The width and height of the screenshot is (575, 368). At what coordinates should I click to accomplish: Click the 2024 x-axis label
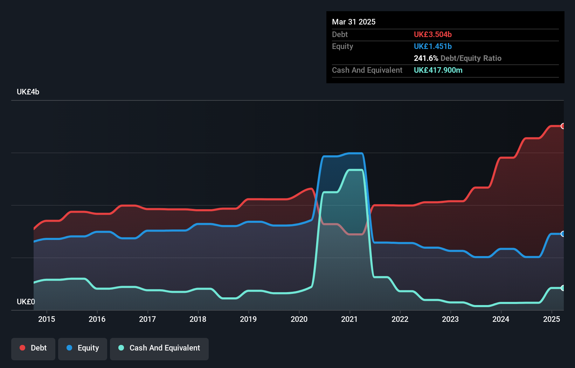point(501,319)
